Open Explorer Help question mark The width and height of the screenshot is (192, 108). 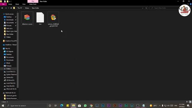pyautogui.click(x=191, y=4)
